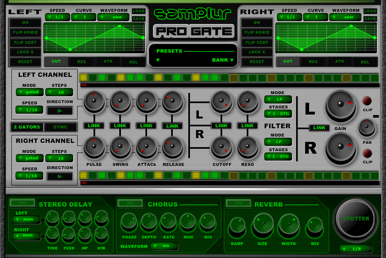Image resolution: width=386 pixels, height=258 pixels.
Task: Click the reverb SIZE knob
Action: pos(263,224)
